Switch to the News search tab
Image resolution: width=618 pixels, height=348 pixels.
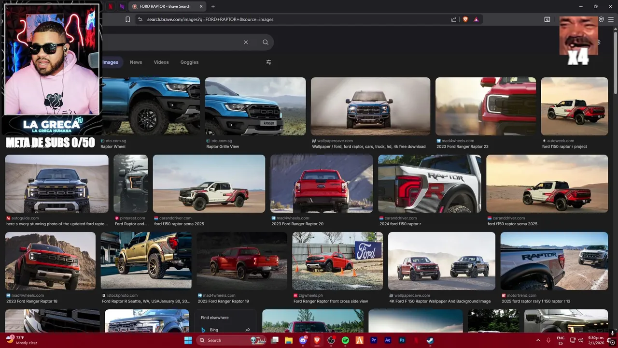pyautogui.click(x=136, y=62)
